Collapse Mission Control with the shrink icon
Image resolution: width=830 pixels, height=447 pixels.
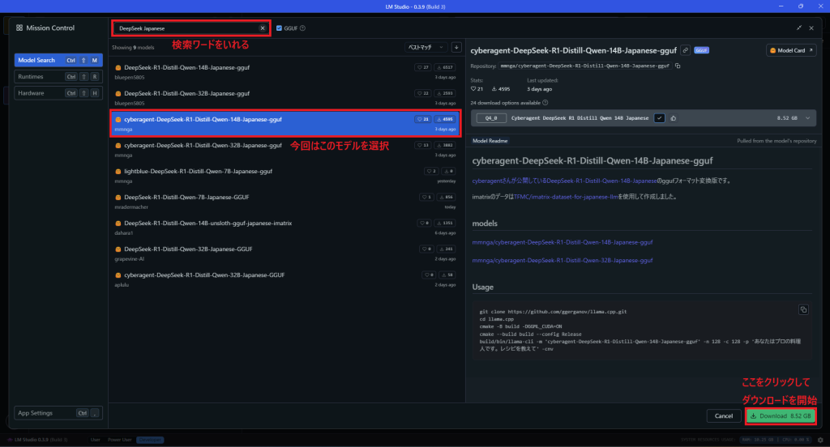pyautogui.click(x=799, y=28)
